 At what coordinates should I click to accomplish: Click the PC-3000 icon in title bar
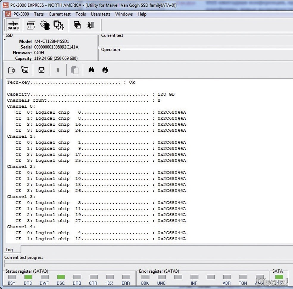pos(6,5)
